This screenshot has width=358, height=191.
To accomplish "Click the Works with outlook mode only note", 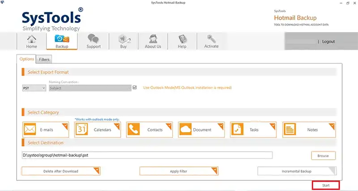I will click(x=97, y=119).
